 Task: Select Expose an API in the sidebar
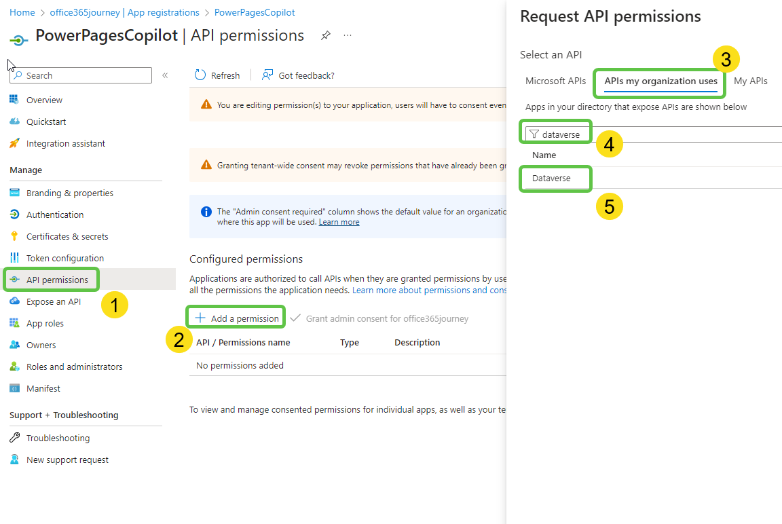[51, 301]
